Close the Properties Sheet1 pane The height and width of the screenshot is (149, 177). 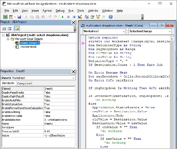[73, 72]
